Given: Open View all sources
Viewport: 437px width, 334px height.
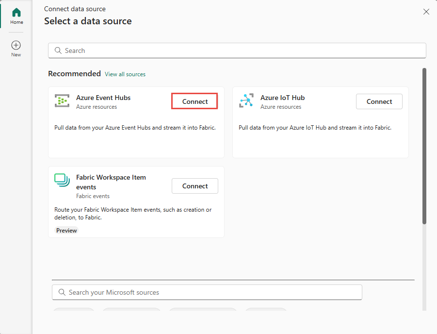Looking at the screenshot, I should 125,74.
